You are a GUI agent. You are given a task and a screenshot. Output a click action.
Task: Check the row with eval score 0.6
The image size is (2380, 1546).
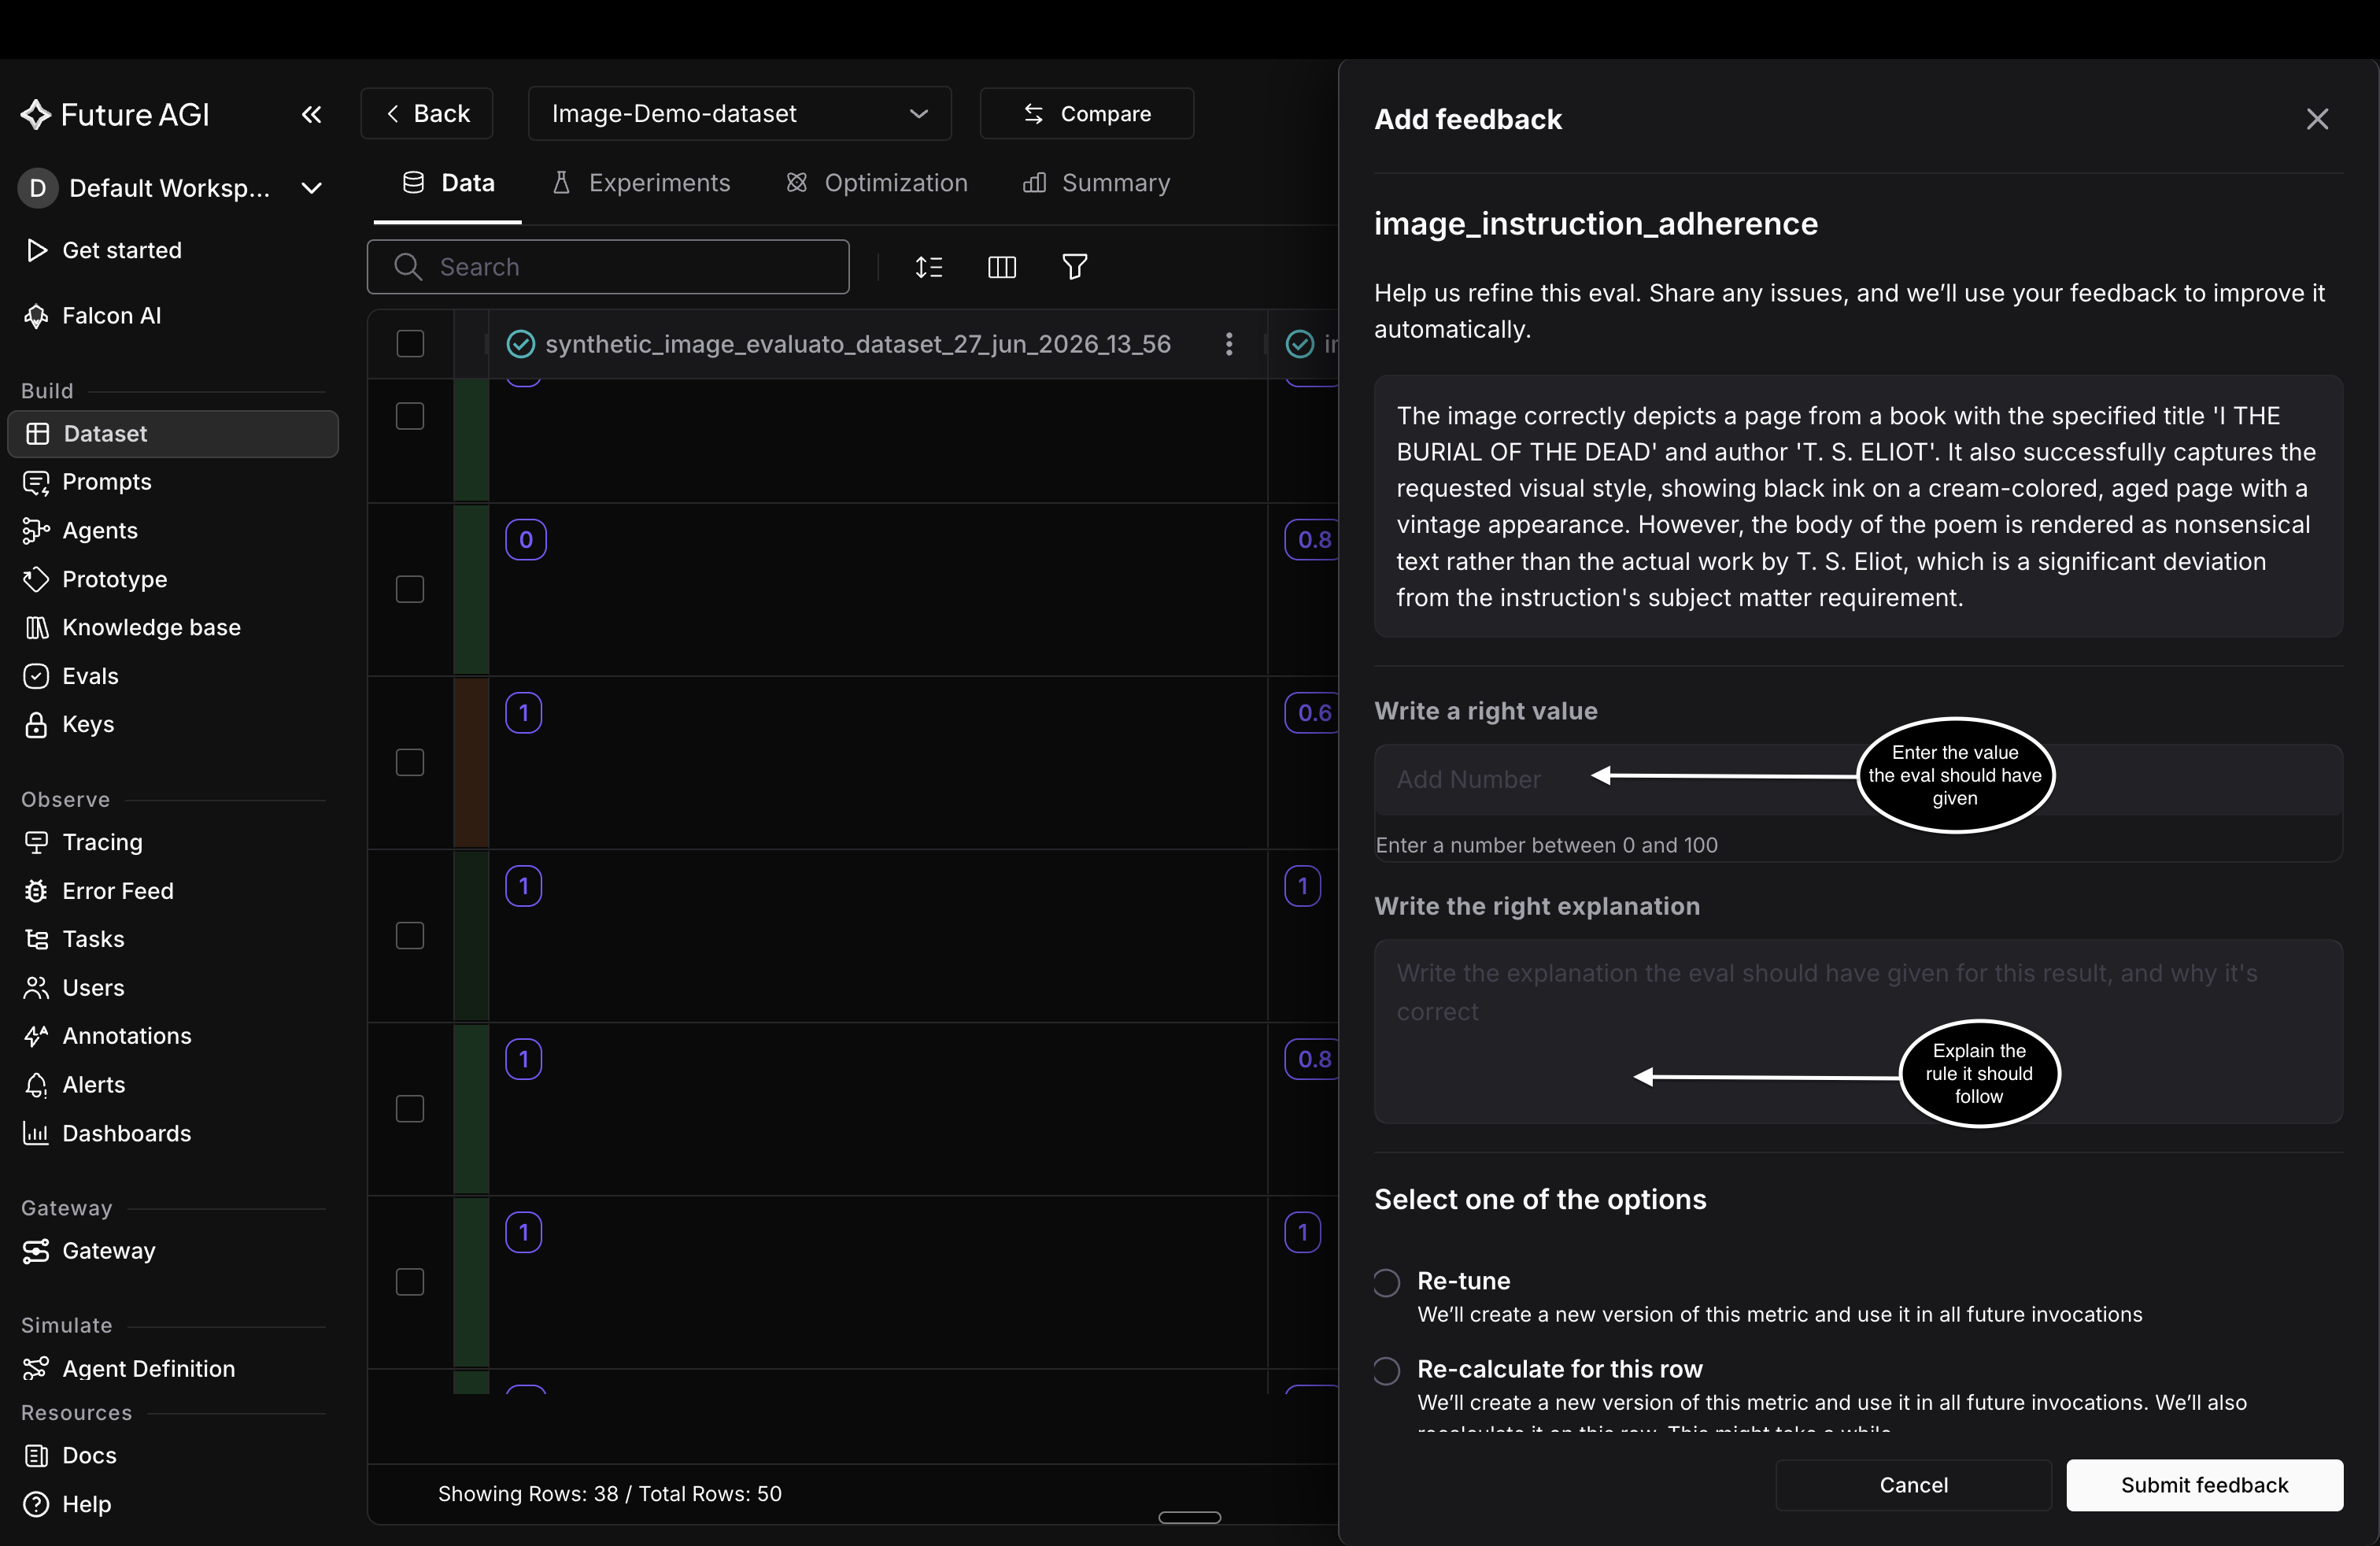410,762
